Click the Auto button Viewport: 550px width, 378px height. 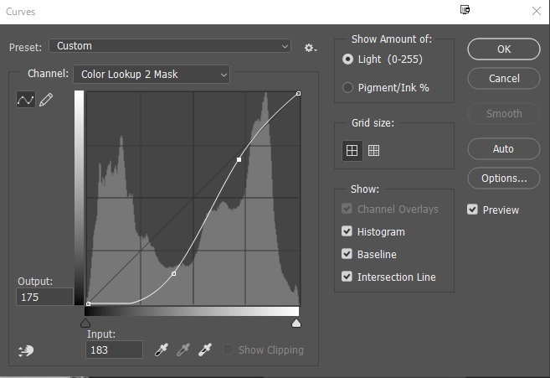[x=503, y=148]
